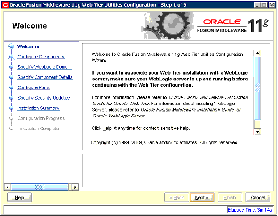Click the Installation Complete label
This screenshot has width=278, height=216.
click(x=38, y=129)
